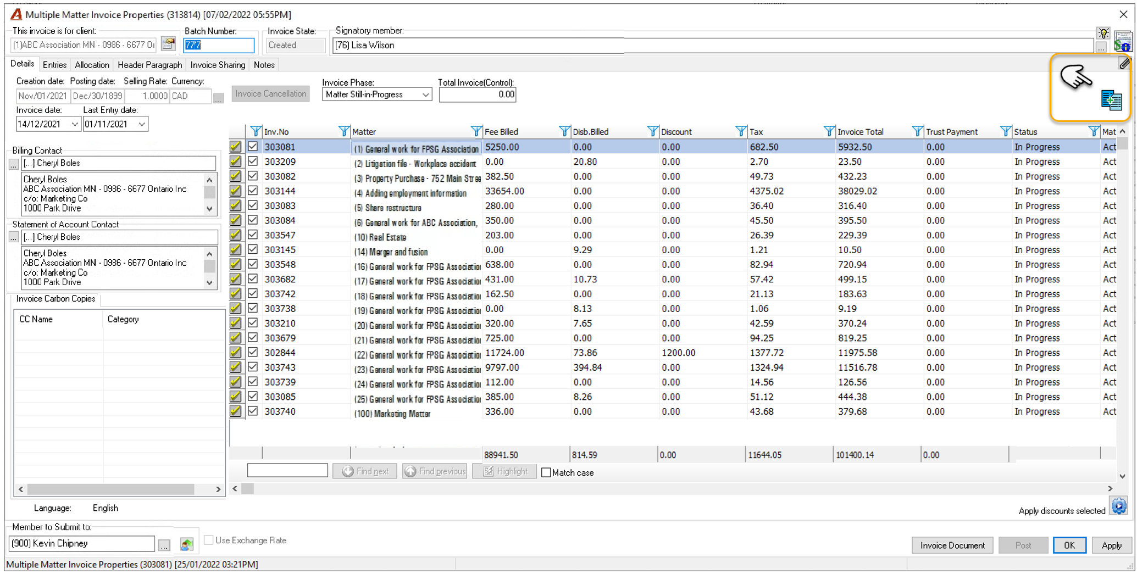Uncheck the checkbox for invoice 303209

click(253, 161)
